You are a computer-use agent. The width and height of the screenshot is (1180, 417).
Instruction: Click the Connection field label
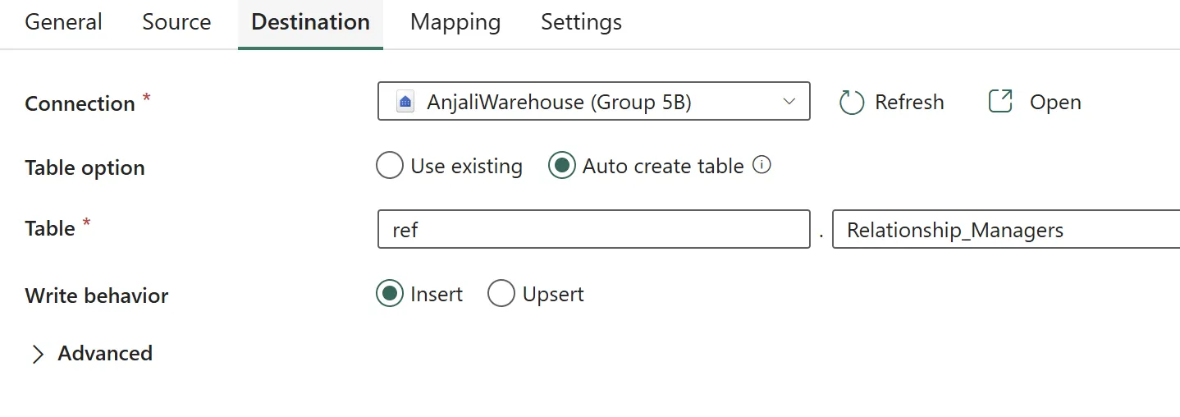(80, 103)
